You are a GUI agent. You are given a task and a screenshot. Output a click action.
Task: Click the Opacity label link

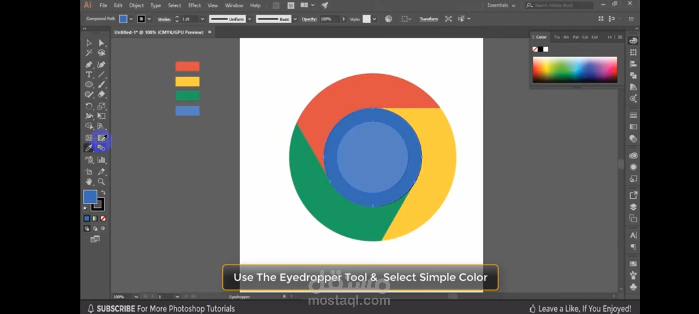309,19
